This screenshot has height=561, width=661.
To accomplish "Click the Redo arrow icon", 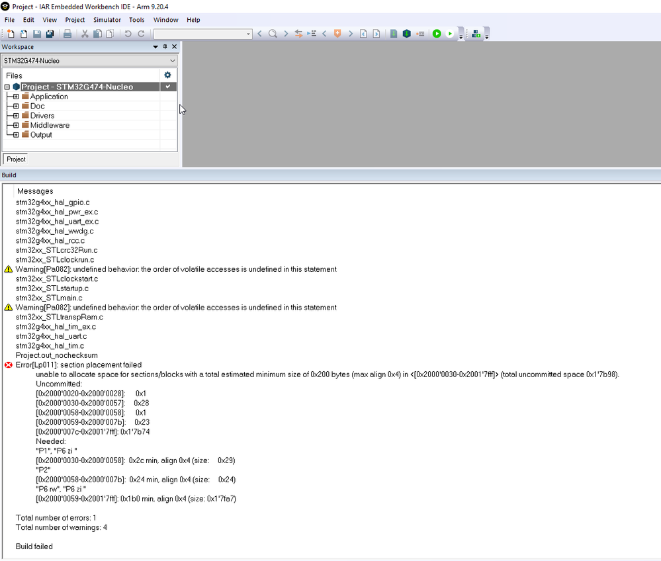I will pyautogui.click(x=141, y=34).
